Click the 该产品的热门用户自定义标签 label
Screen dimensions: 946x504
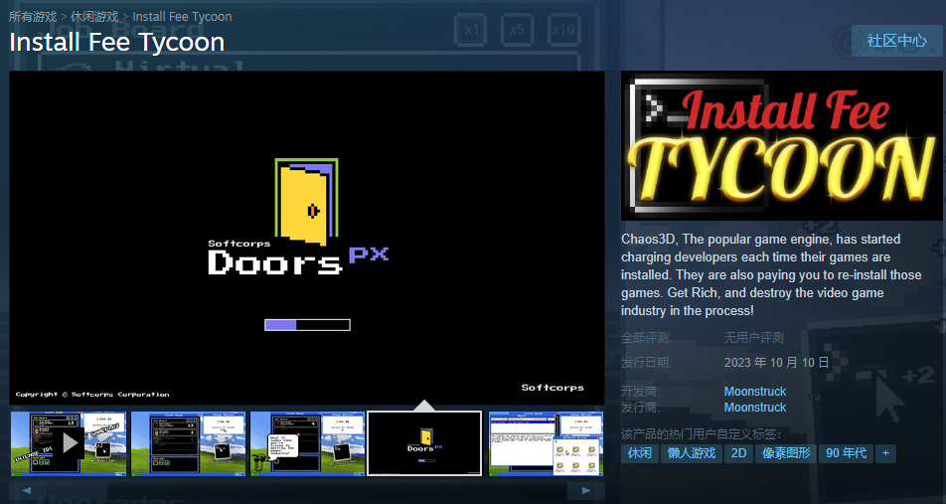click(x=702, y=434)
